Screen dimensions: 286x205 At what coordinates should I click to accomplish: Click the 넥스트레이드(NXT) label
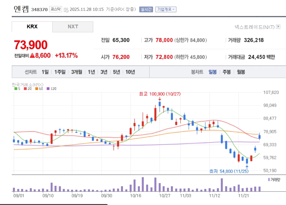tap(255, 27)
